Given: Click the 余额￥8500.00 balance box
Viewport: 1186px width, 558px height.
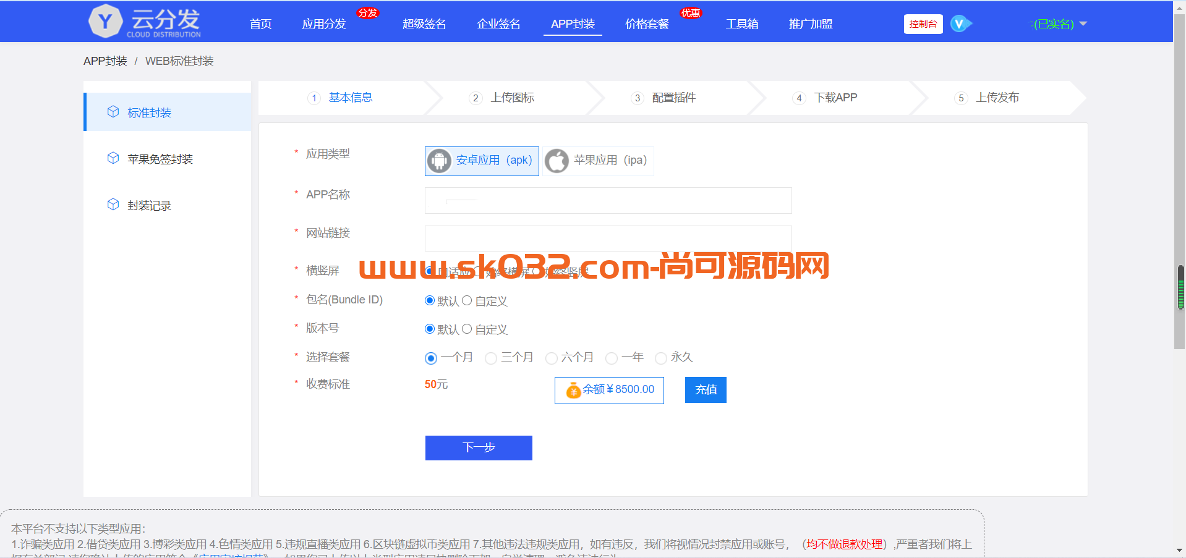Looking at the screenshot, I should [609, 390].
